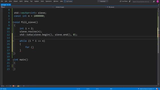Click the Ready status icon

1,89
